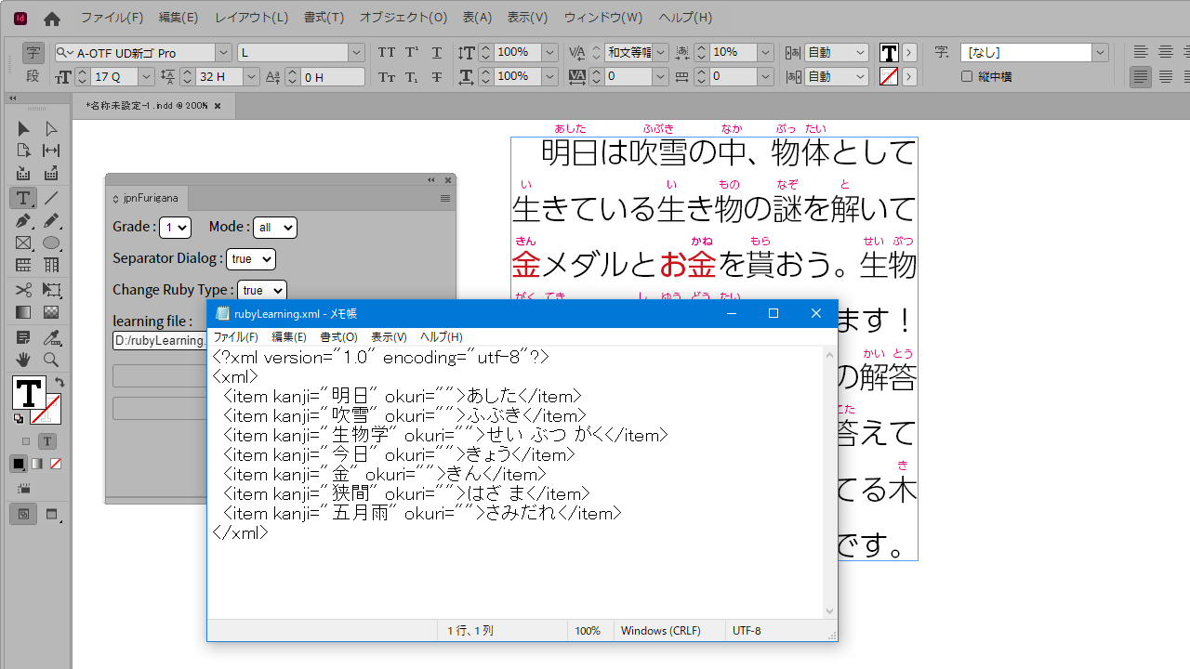Click the Notepad vertical scrollbar down arrow

click(x=830, y=611)
